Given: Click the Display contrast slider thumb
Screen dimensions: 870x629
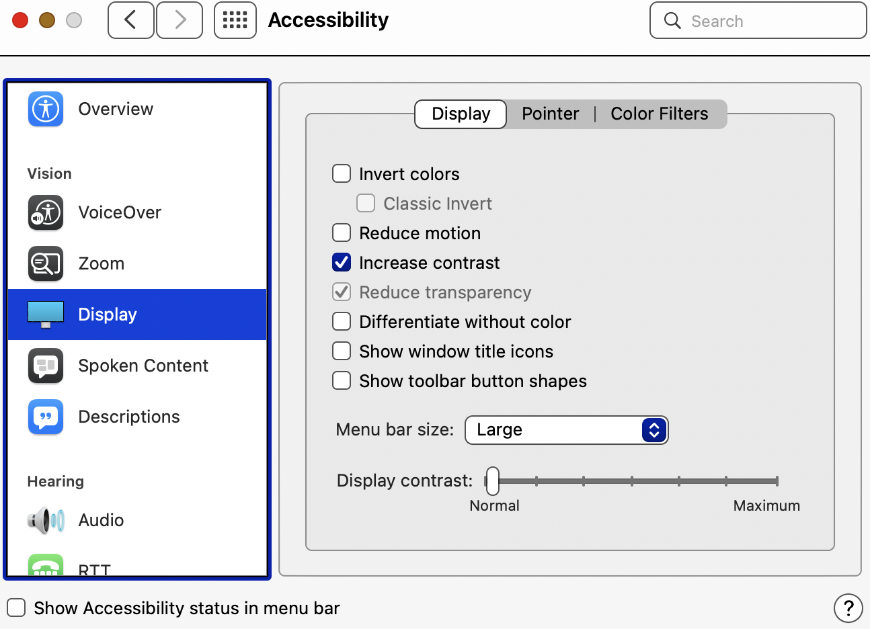Looking at the screenshot, I should 493,481.
